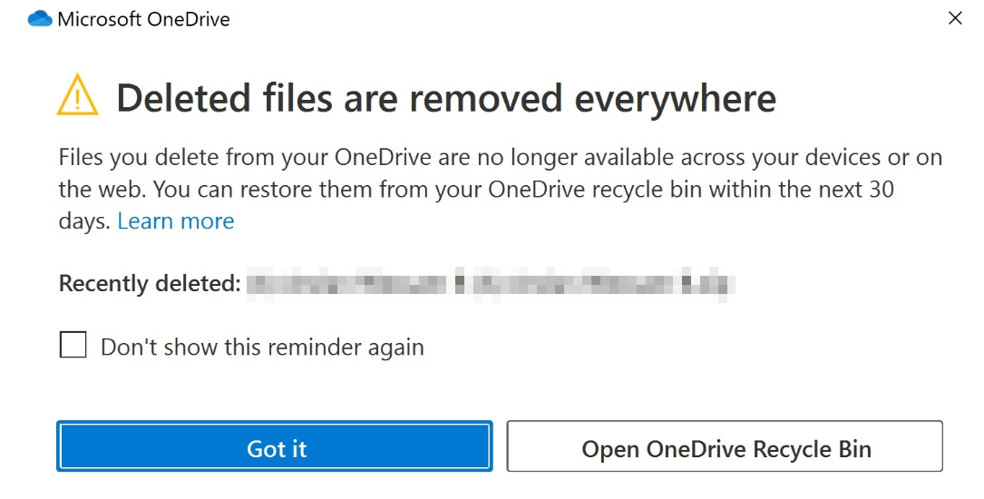Image resolution: width=984 pixels, height=499 pixels.
Task: Open OneDrive Recycle Bin
Action: coord(725,446)
